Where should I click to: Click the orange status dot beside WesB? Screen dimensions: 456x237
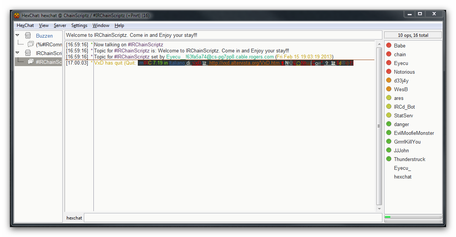coord(388,89)
